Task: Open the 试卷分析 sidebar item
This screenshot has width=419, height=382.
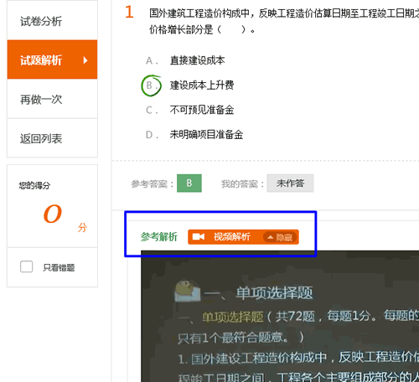Action: tap(52, 20)
